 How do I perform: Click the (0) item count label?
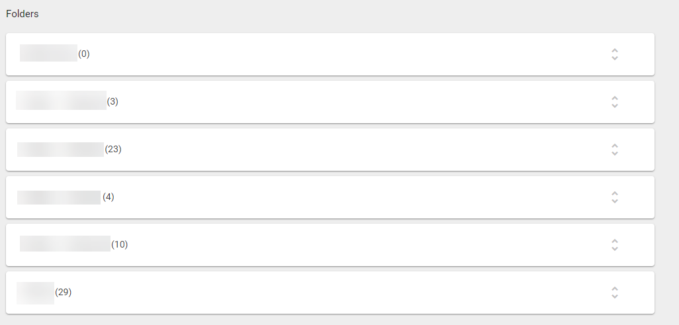(84, 54)
